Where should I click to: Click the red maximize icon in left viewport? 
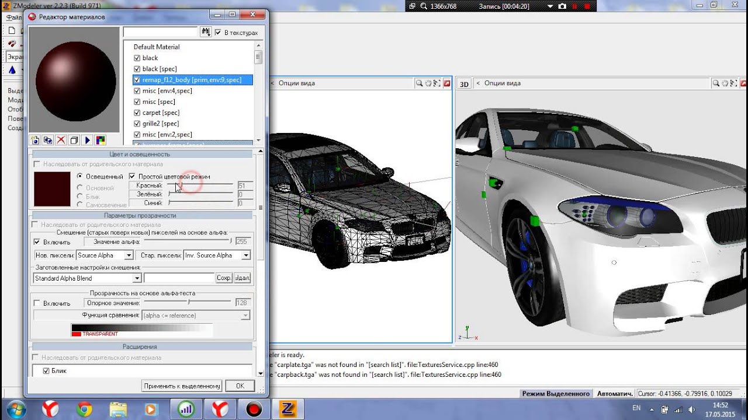coord(446,83)
